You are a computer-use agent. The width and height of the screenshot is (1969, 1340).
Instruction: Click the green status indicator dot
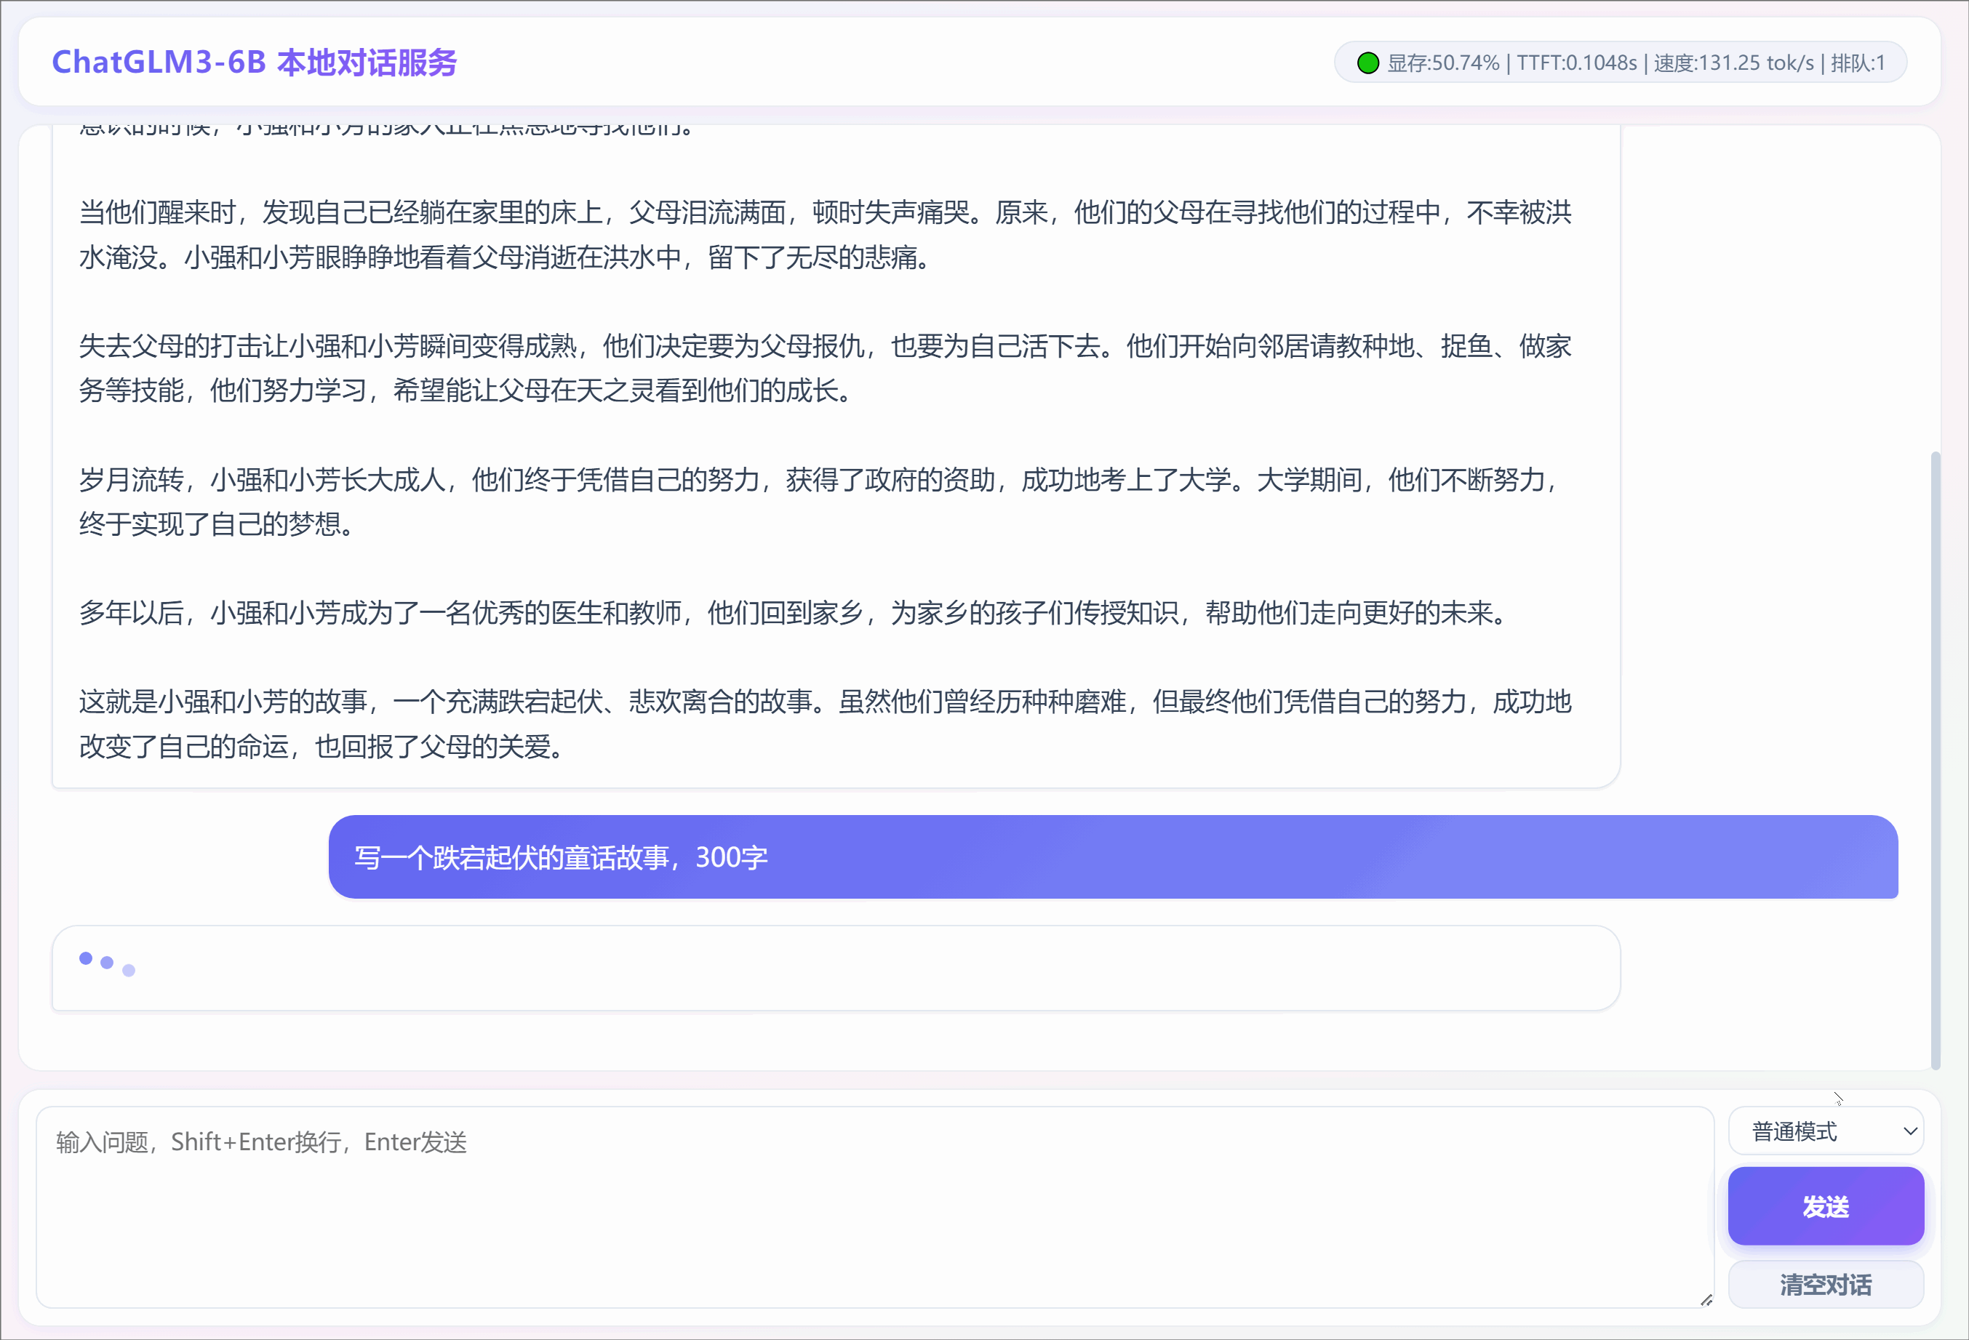(x=1367, y=63)
